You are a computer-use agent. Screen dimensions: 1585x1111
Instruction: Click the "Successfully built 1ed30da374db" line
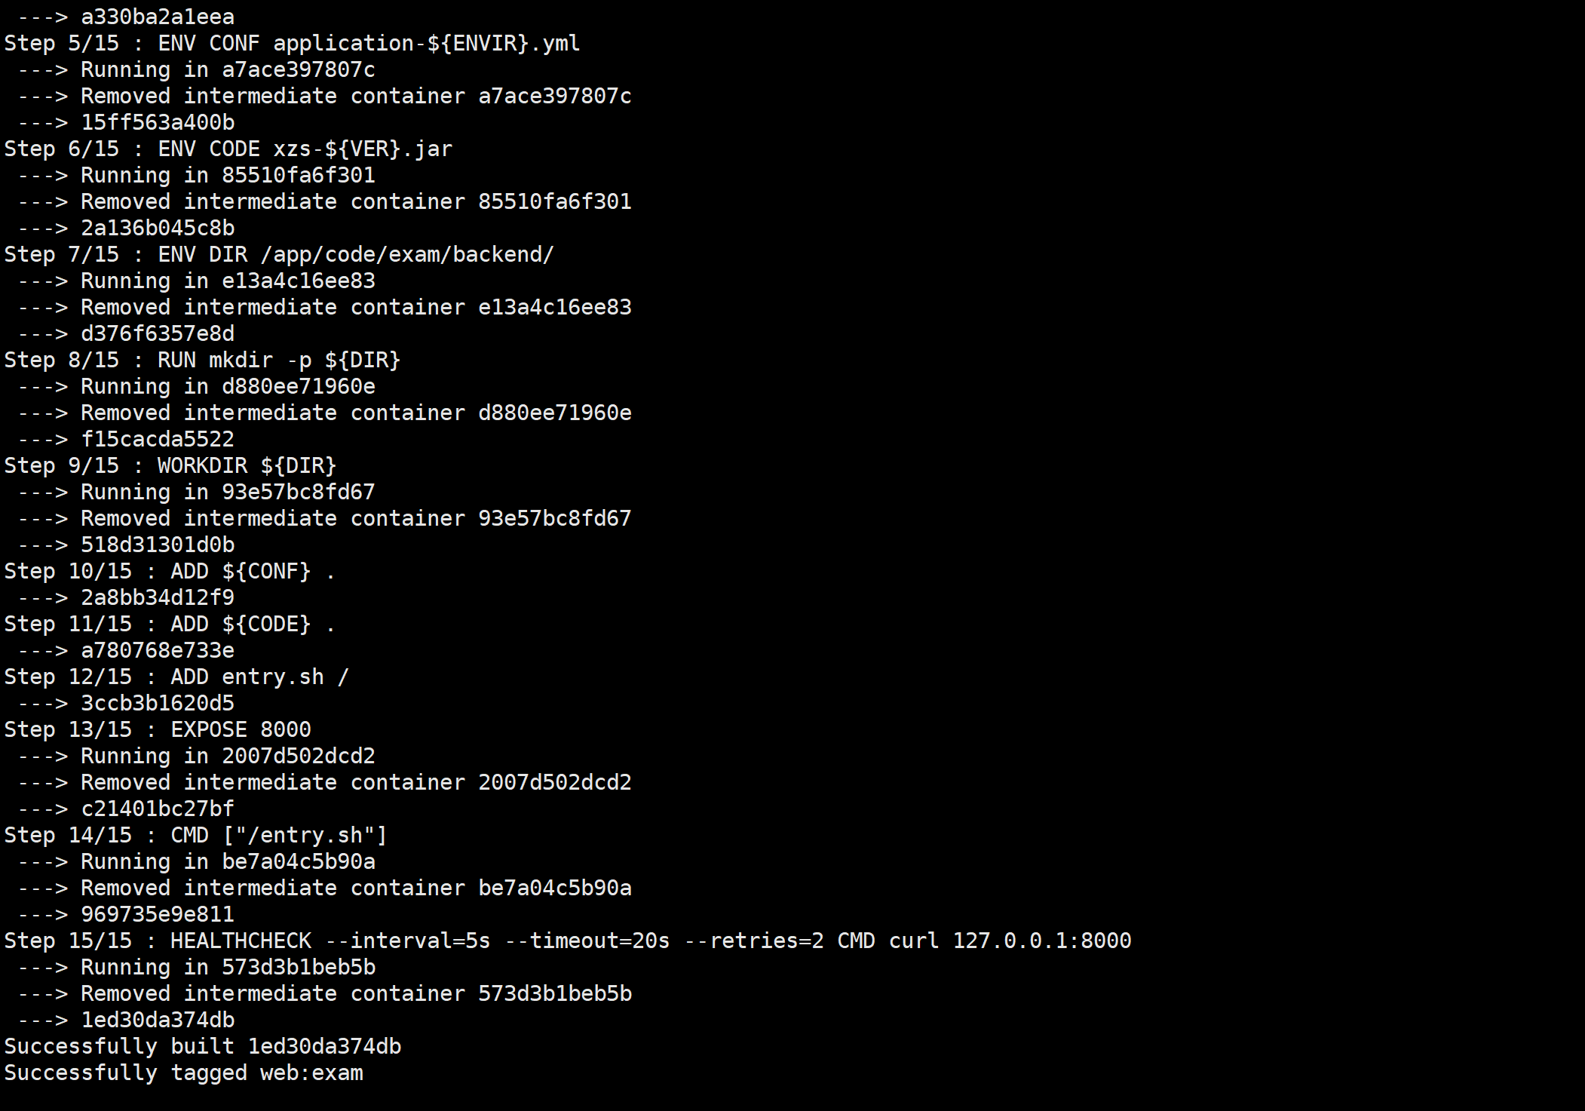pyautogui.click(x=202, y=1046)
